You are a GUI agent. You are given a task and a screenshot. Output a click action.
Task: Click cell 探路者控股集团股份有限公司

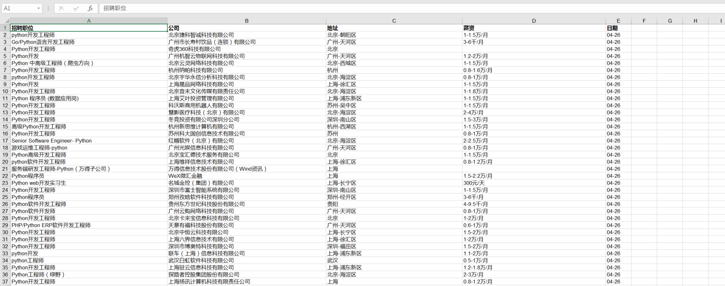pos(247,275)
